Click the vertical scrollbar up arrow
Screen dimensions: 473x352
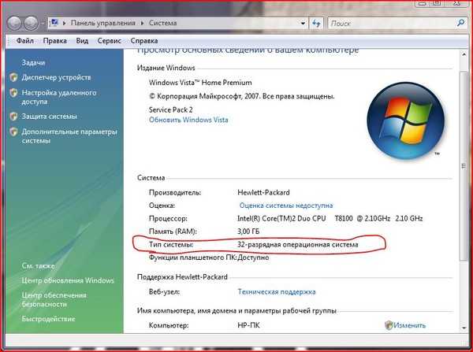464,55
